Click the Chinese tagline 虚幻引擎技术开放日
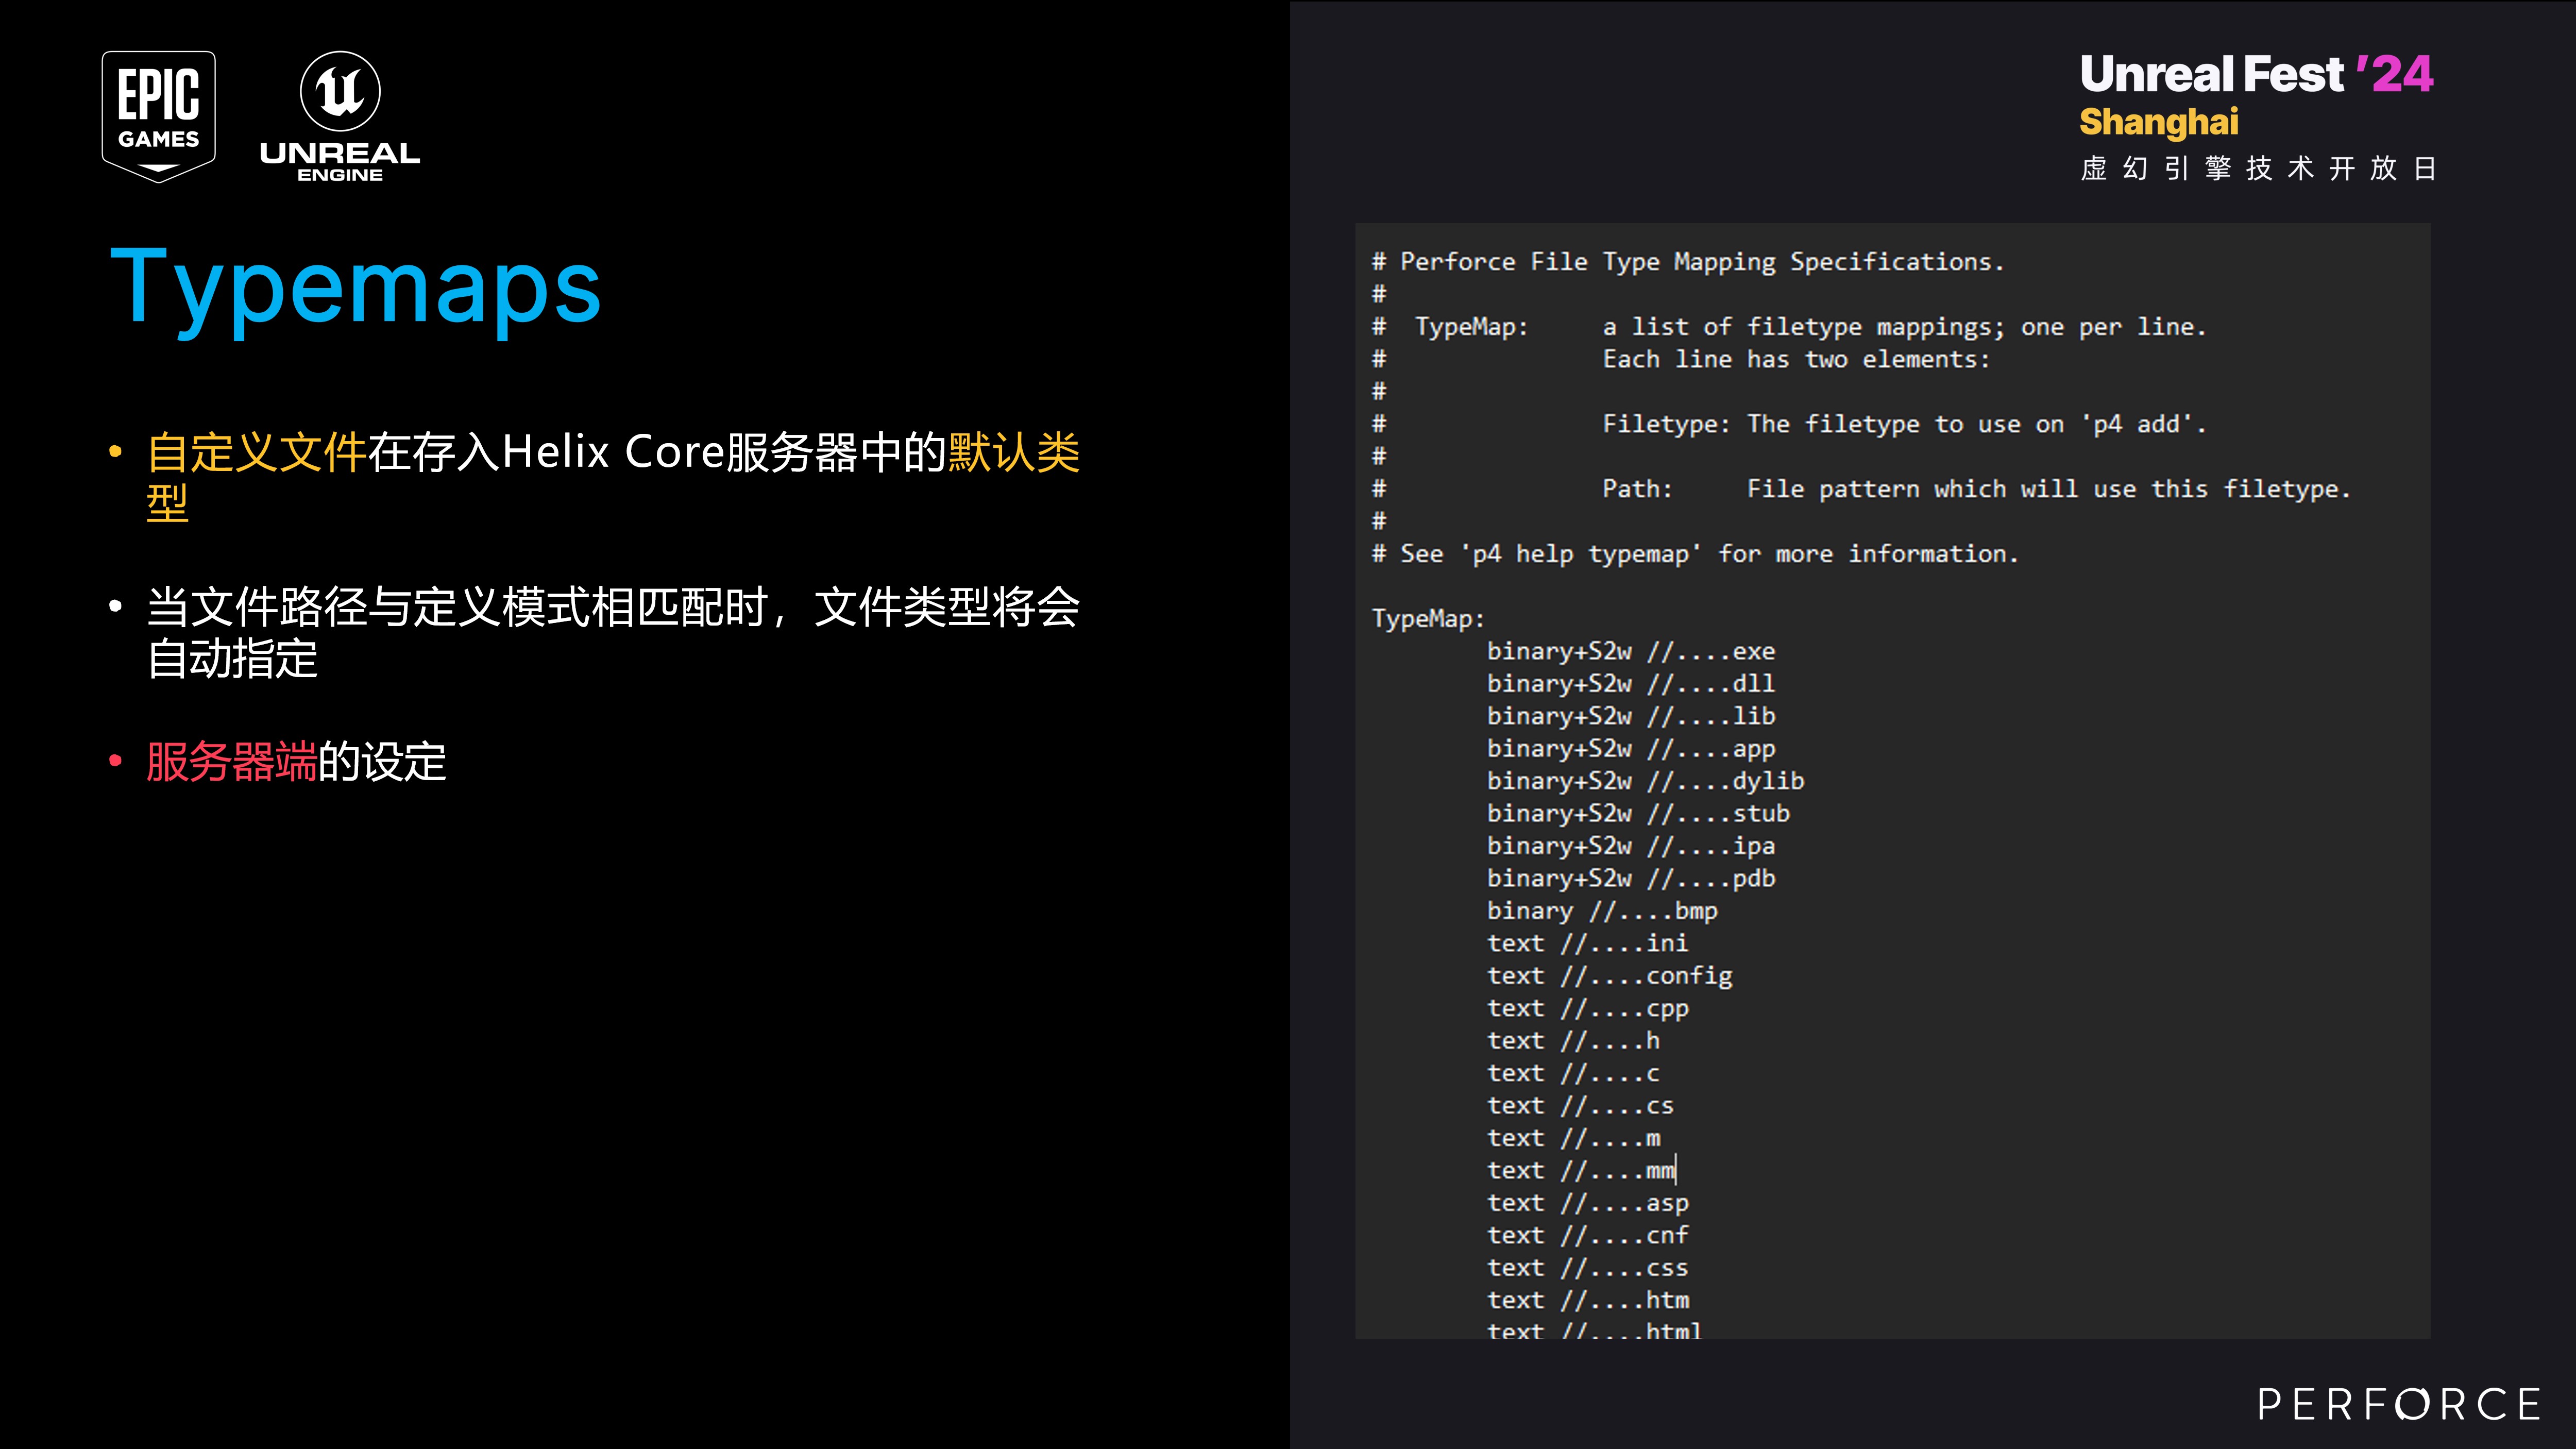2576x1449 pixels. point(2257,168)
